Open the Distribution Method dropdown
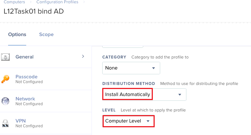The height and width of the screenshot is (135, 251). [x=144, y=95]
